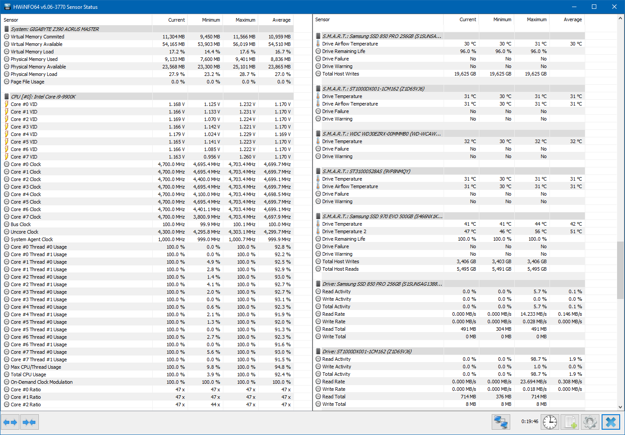Select Drive Failure under ST31000528AS

[449, 194]
